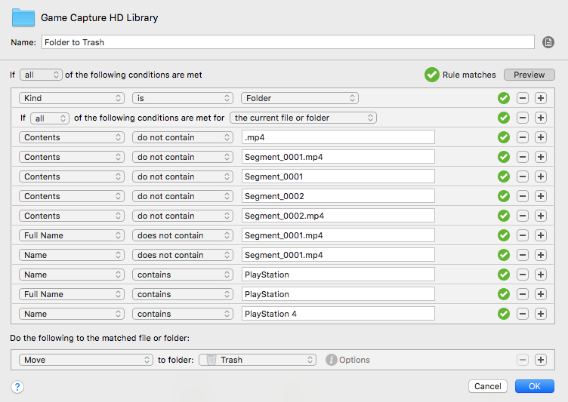
Task: Add a new action after Move
Action: click(x=540, y=360)
